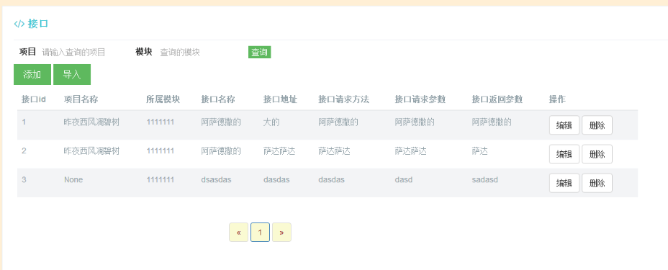Click the dasd request parameter cell
This screenshot has width=668, height=270.
[x=403, y=180]
